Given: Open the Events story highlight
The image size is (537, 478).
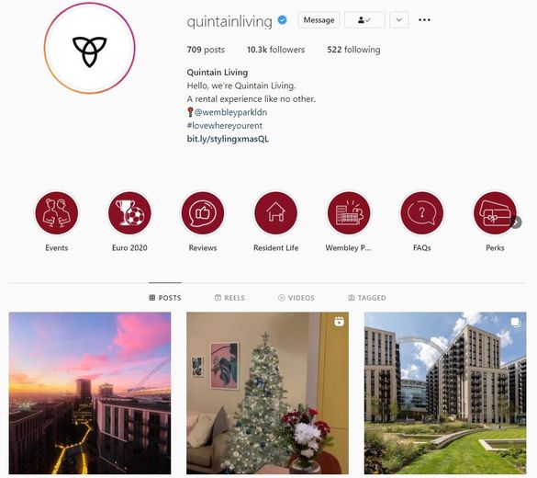Looking at the screenshot, I should [57, 213].
